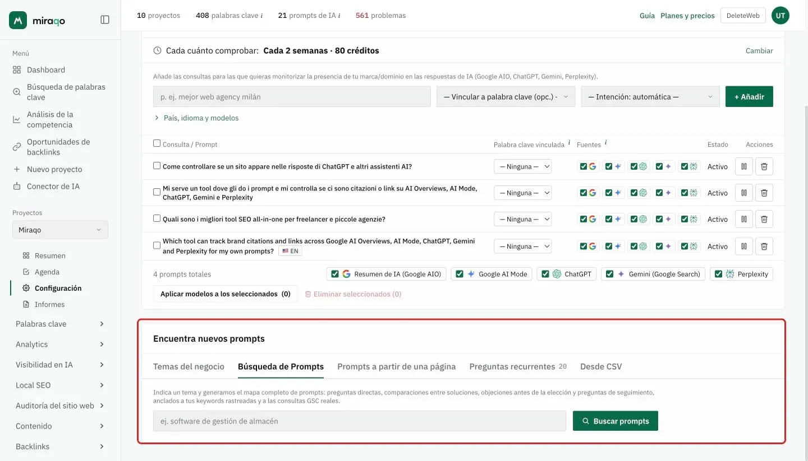Viewport: 808px width, 461px height.
Task: Delete the 'Quali sono i migliori tool' prompt
Action: pyautogui.click(x=764, y=219)
